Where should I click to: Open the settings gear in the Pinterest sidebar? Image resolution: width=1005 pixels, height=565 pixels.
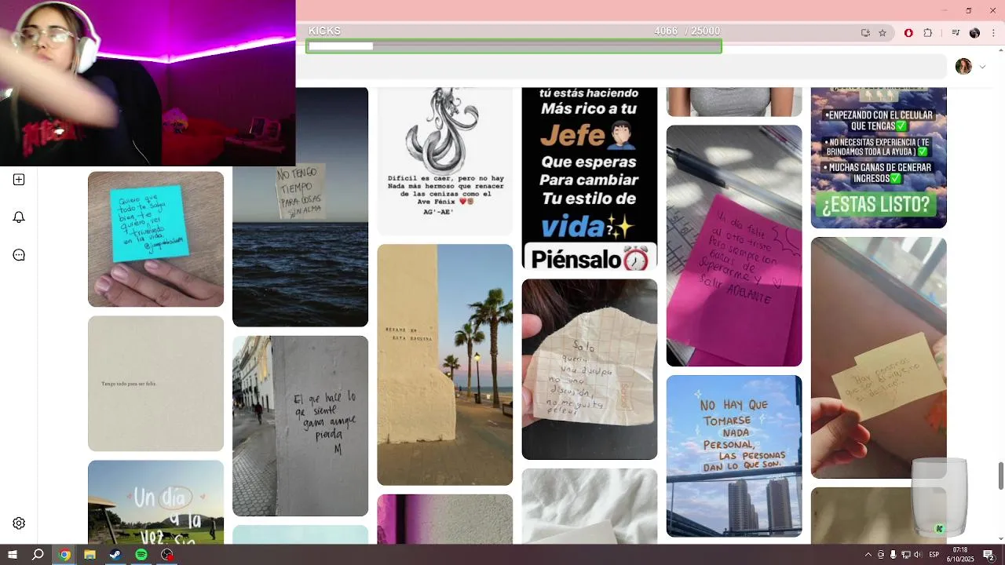(19, 523)
